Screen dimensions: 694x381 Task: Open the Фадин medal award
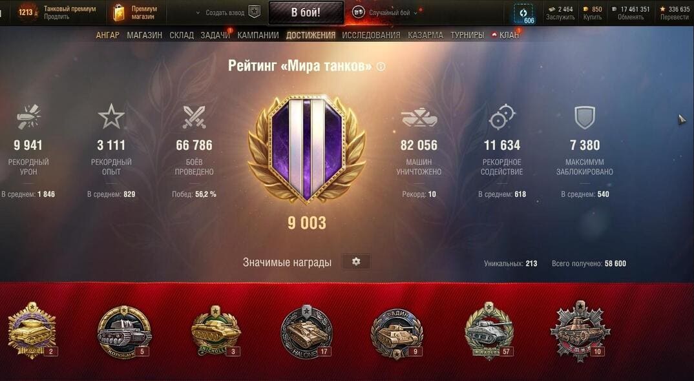point(397,333)
